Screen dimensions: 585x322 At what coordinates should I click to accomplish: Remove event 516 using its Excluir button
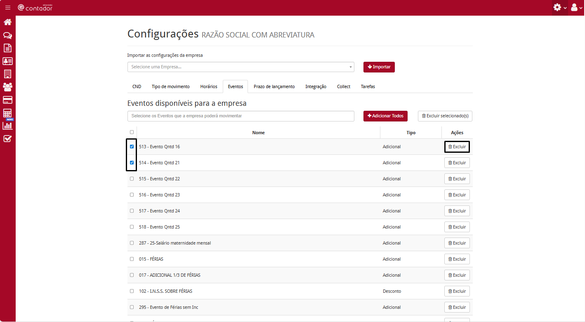(457, 195)
